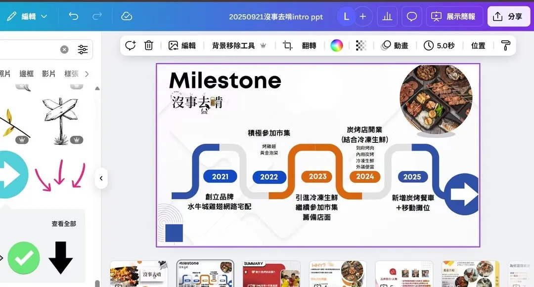This screenshot has width=534, height=287.
Task: Open the comments panel from the top bar
Action: tap(411, 16)
